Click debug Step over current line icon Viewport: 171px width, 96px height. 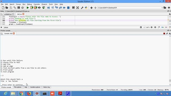pyautogui.click(x=53, y=8)
